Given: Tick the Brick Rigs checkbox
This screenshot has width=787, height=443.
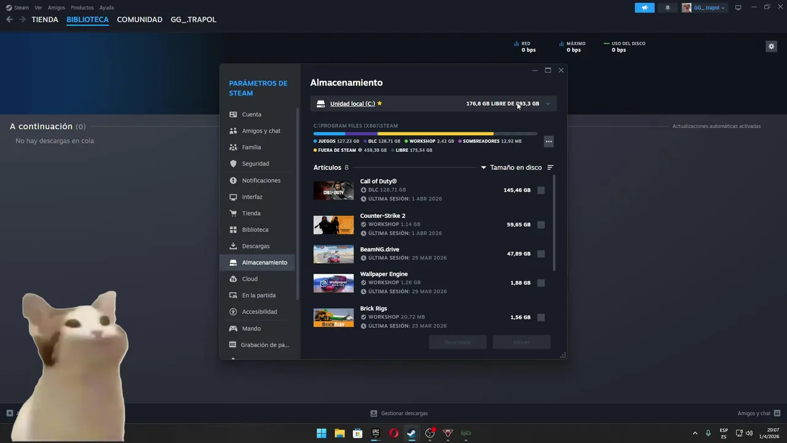Looking at the screenshot, I should pyautogui.click(x=541, y=317).
